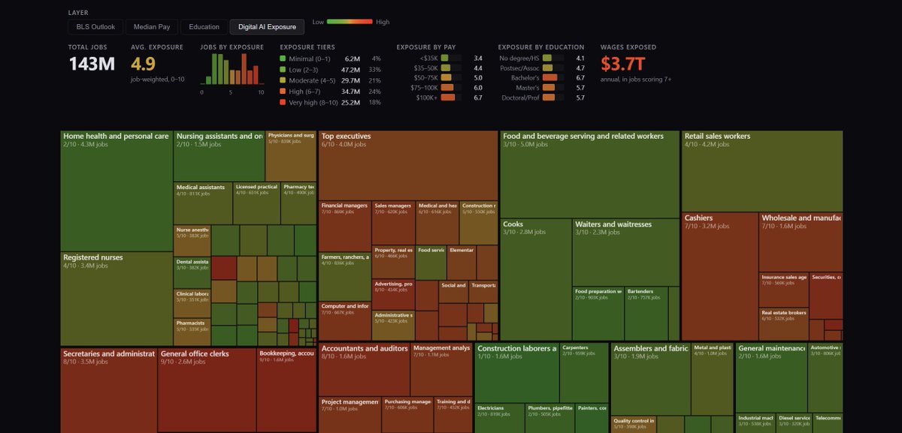Click the Farmers, ranchers tile
This screenshot has height=433, width=902.
(x=345, y=276)
